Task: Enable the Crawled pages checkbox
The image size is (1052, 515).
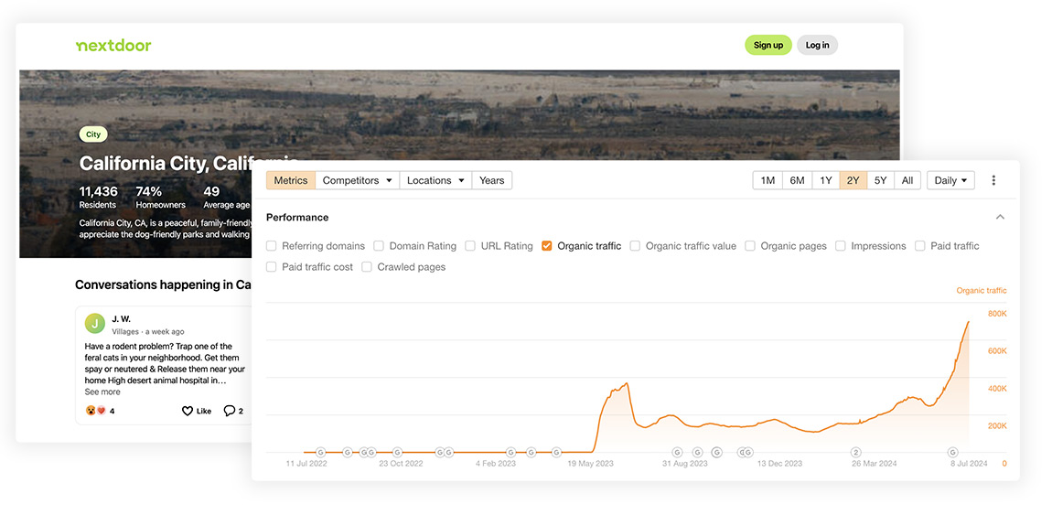Action: [367, 267]
